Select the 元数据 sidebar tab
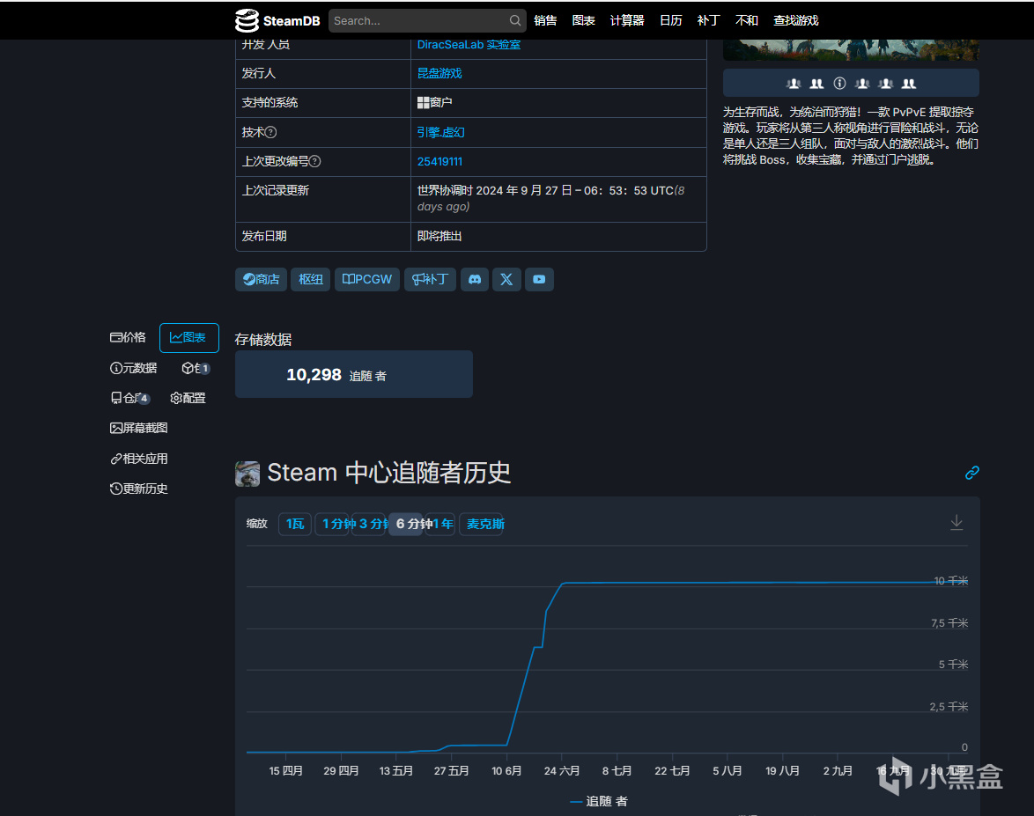Viewport: 1034px width, 816px height. [x=133, y=368]
